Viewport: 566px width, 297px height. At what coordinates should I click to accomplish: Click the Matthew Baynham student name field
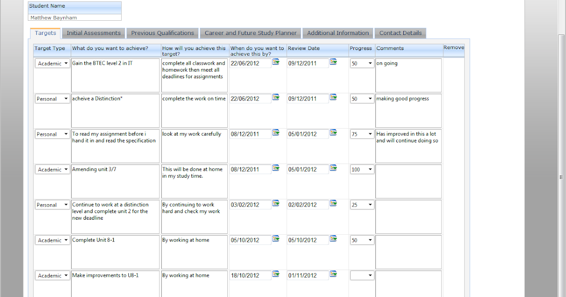point(75,17)
